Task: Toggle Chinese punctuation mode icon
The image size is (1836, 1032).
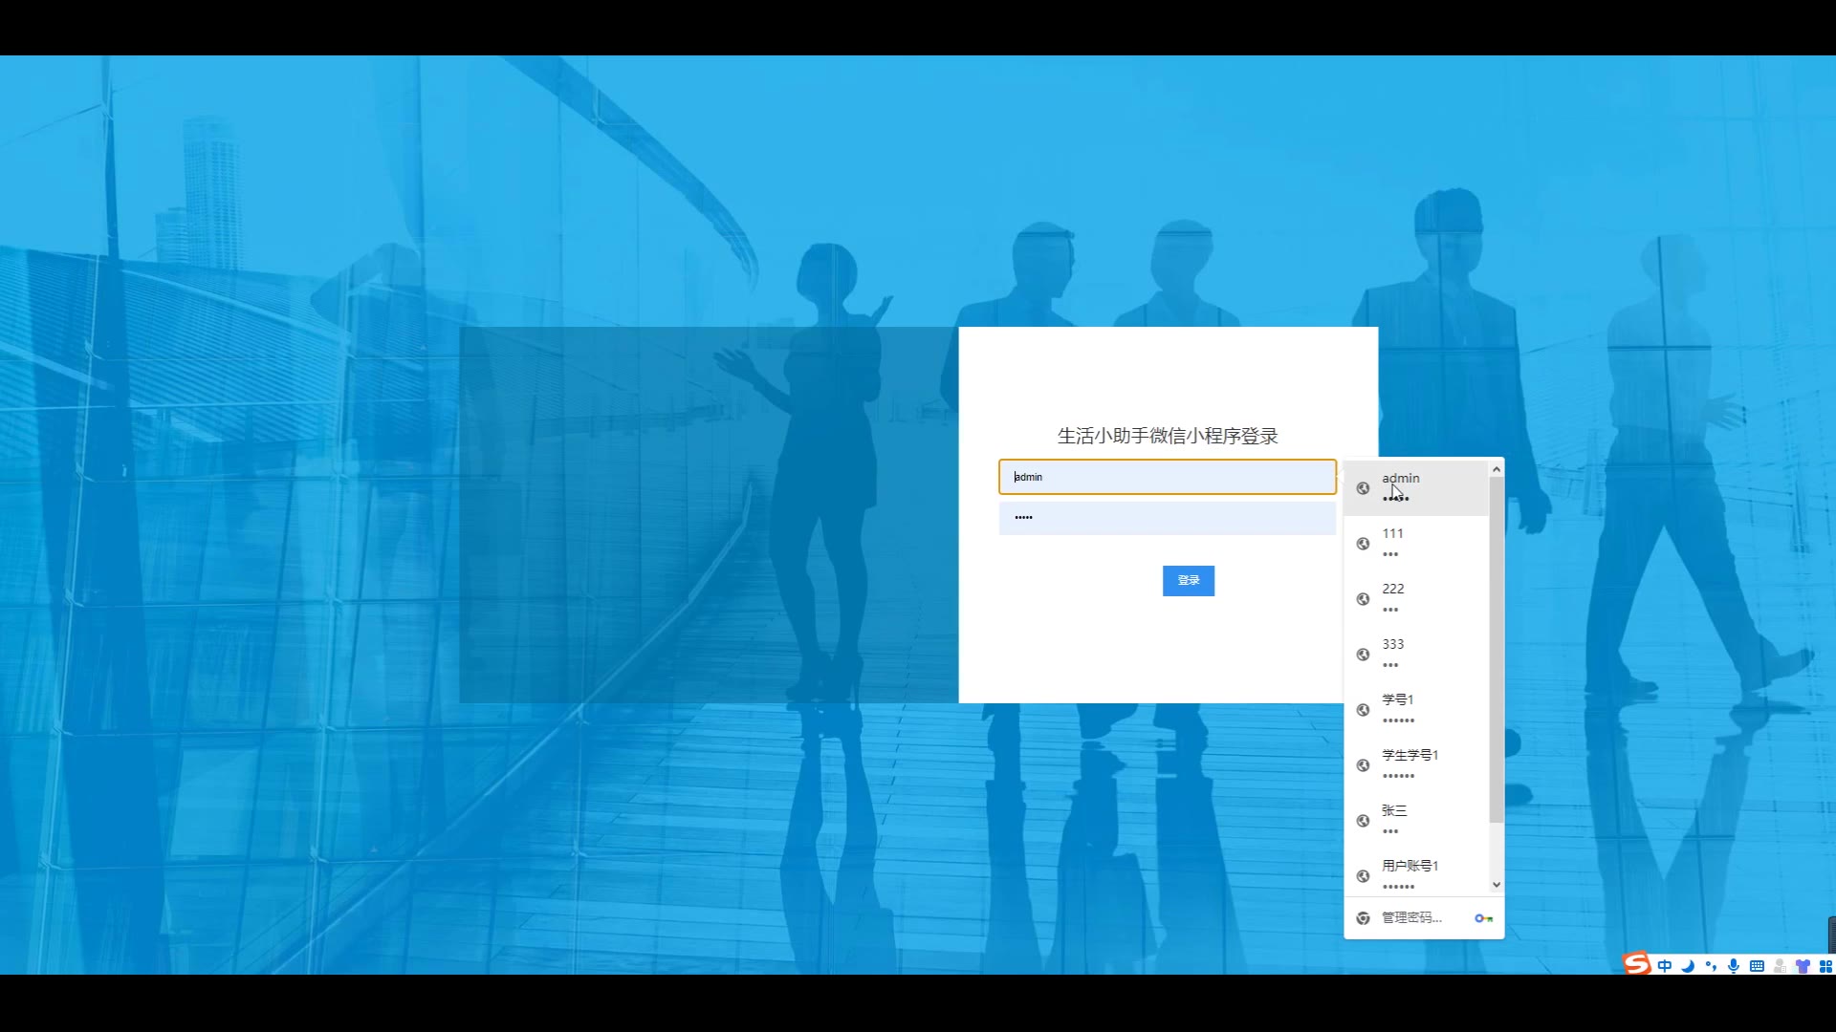Action: [1711, 966]
